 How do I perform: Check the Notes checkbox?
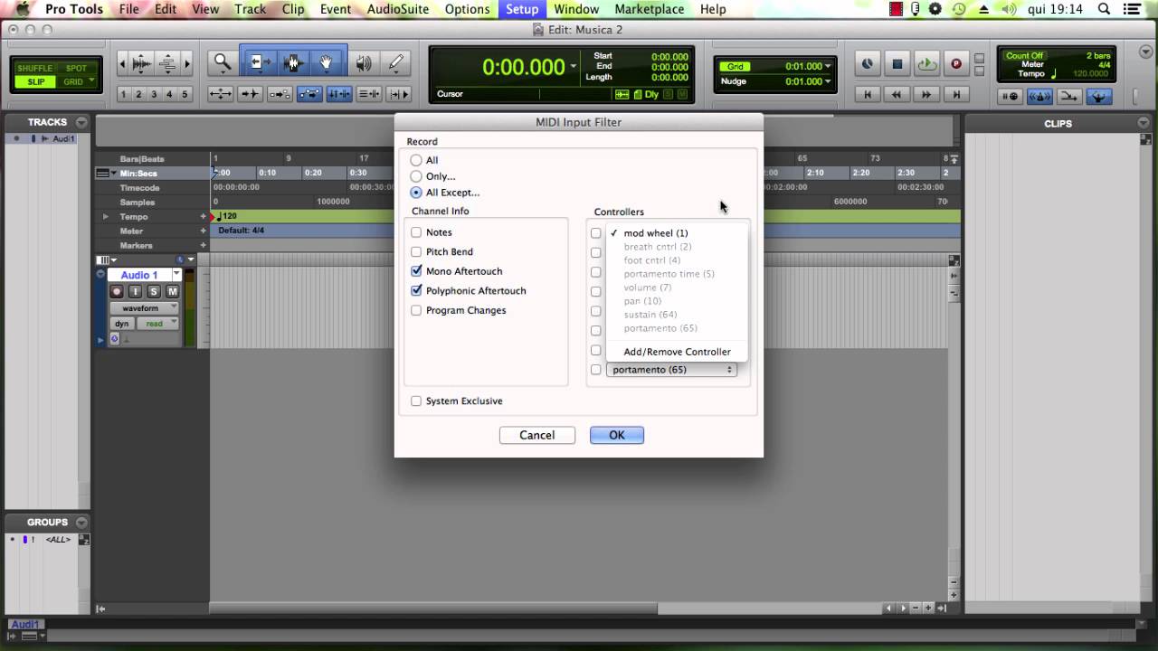tap(416, 232)
